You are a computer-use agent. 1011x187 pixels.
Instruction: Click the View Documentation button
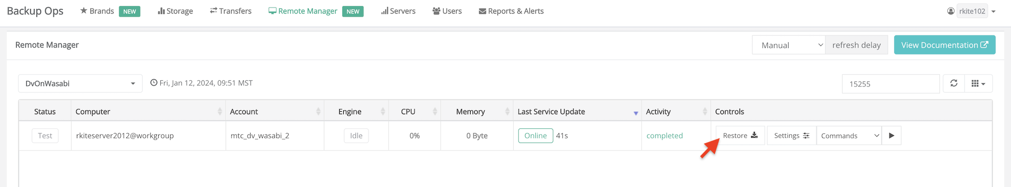944,45
